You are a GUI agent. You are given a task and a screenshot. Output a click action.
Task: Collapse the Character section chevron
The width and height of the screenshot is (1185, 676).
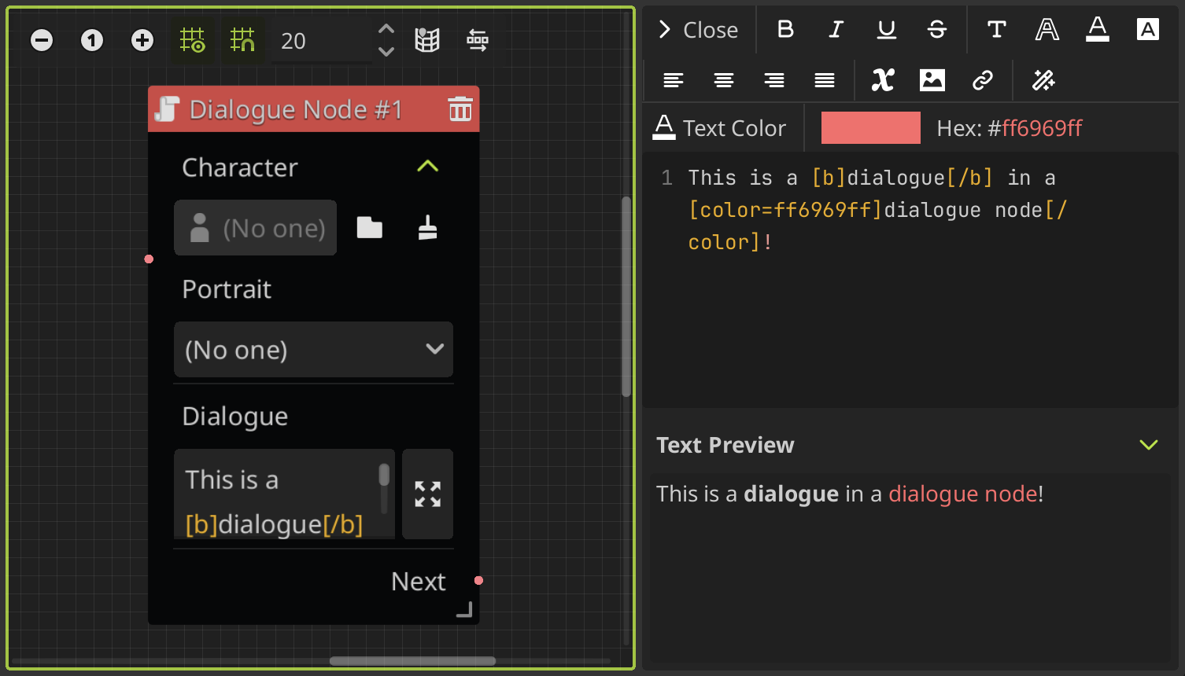pyautogui.click(x=427, y=166)
